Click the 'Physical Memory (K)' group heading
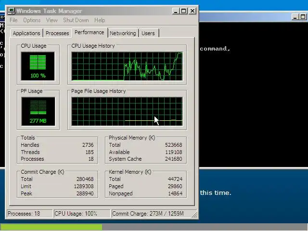Image resolution: width=308 pixels, height=231 pixels. tap(132, 138)
